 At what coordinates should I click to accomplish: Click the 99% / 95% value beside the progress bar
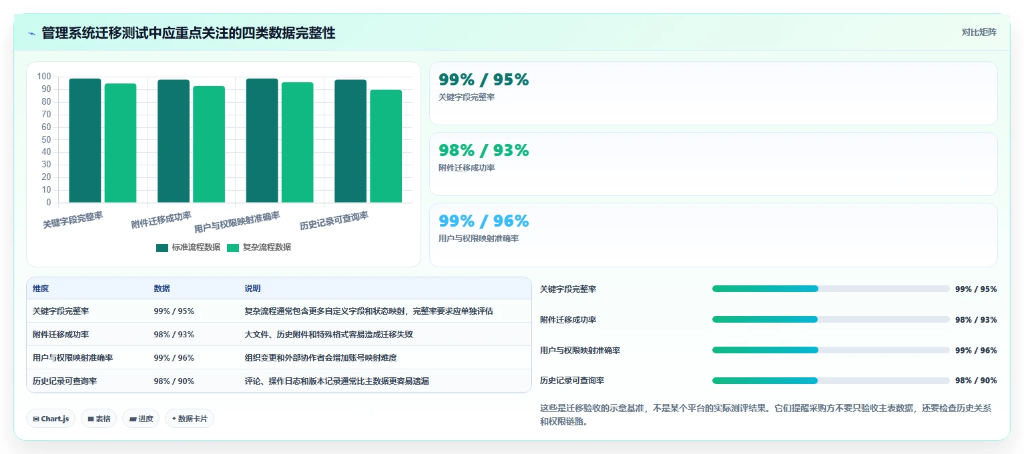click(x=976, y=289)
